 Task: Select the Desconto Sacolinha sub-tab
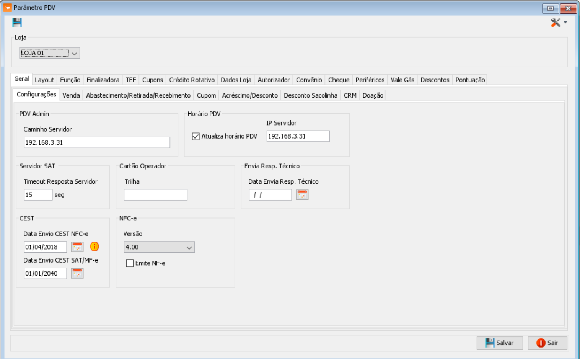[x=310, y=95]
